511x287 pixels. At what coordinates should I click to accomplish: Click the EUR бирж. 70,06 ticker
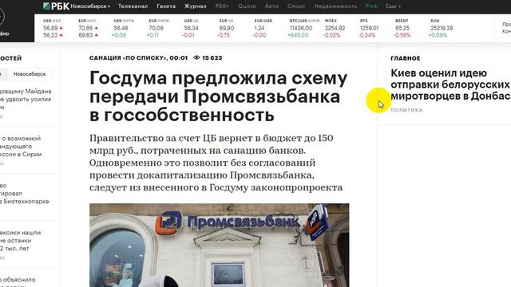pos(159,28)
